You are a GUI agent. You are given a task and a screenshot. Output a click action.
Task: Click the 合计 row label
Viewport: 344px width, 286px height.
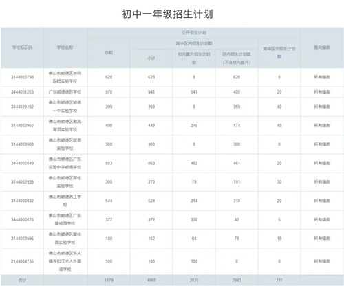coord(22,280)
